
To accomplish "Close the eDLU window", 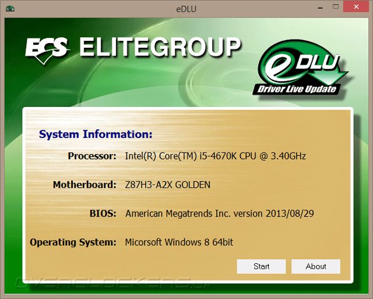I will [x=356, y=6].
